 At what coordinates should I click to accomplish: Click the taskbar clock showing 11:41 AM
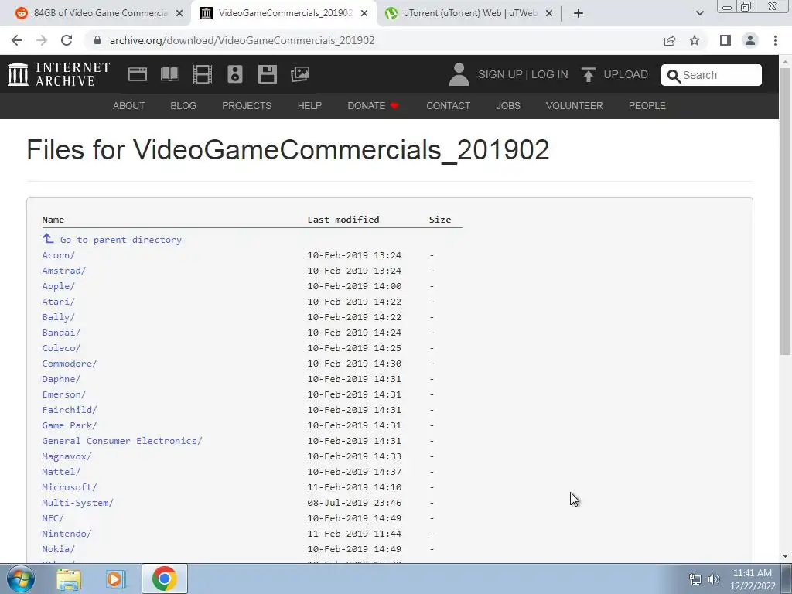tap(753, 579)
